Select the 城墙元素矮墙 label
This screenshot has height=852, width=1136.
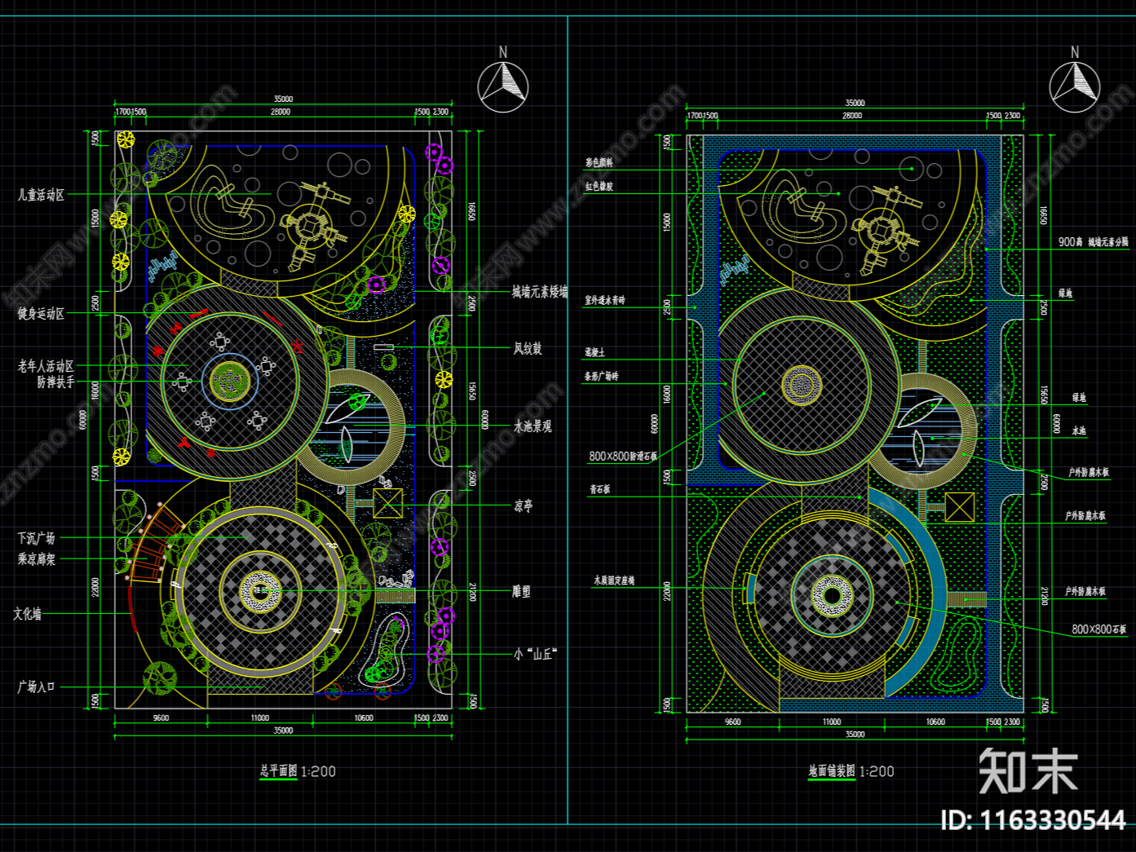coord(540,292)
